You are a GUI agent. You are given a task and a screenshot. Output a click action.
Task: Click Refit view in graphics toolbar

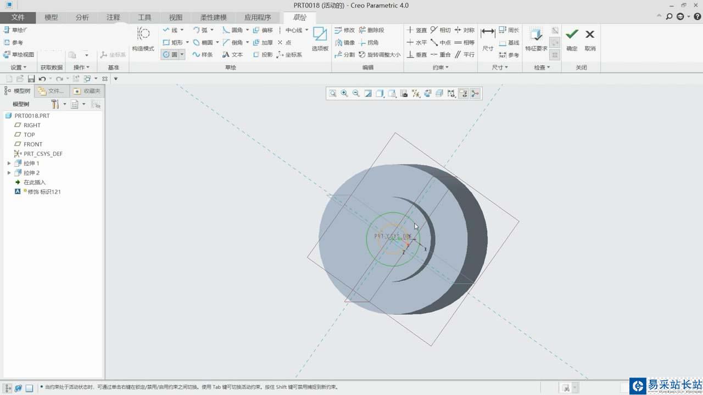333,93
